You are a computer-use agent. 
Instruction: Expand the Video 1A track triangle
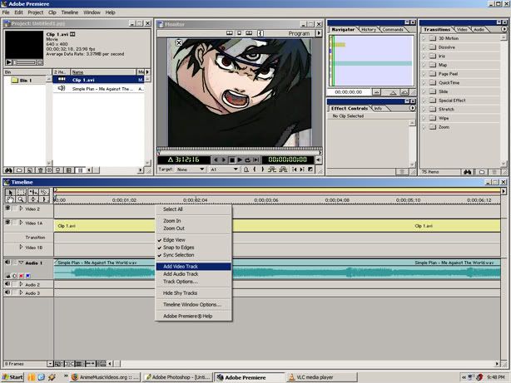(x=21, y=223)
